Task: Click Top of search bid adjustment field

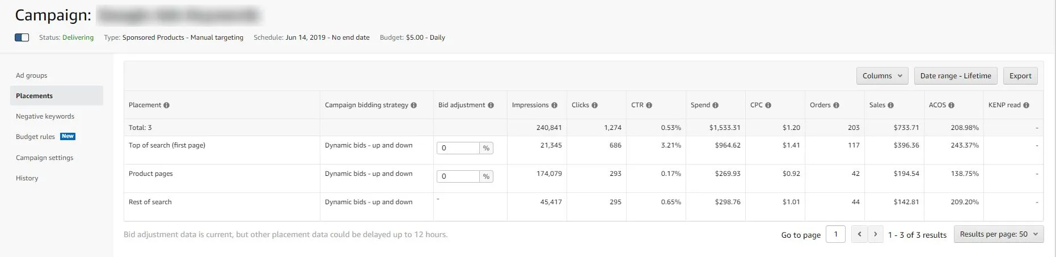Action: pos(458,148)
